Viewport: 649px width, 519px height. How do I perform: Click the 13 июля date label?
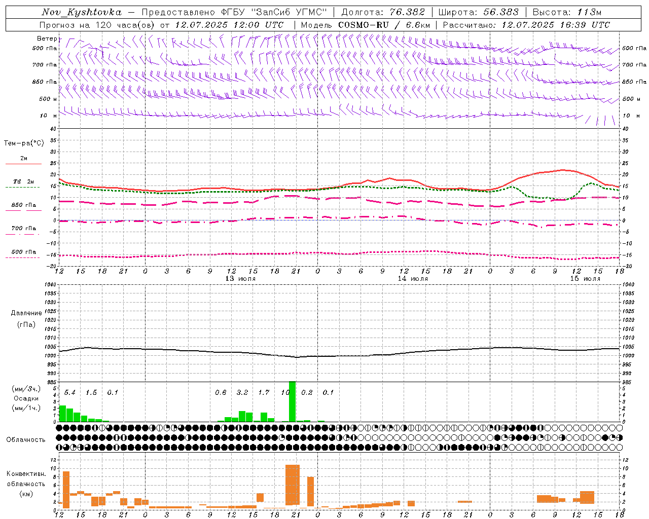pos(240,279)
